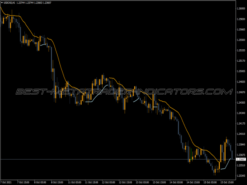The width and height of the screenshot is (247, 185).
Task: Click the 1.25665 price axis label
Action: [x=241, y=30]
